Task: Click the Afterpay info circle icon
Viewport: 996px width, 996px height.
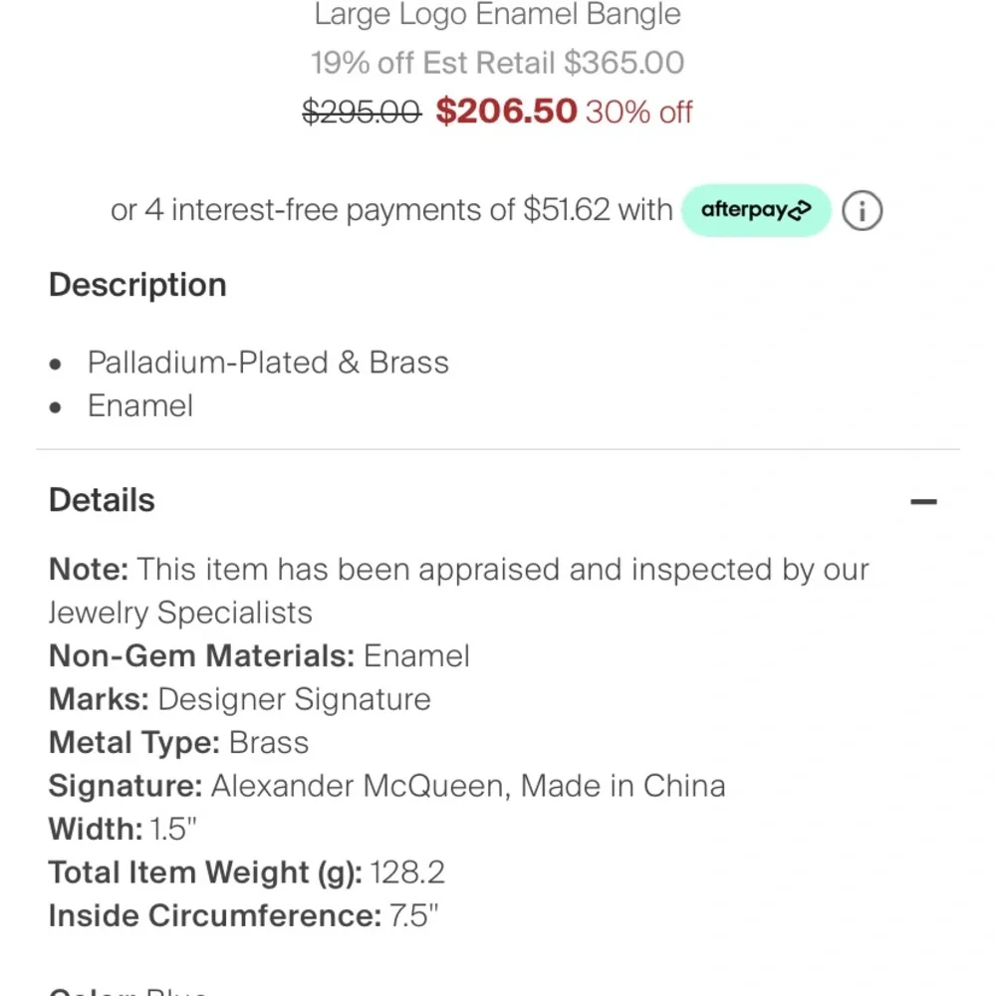Action: pyautogui.click(x=863, y=211)
